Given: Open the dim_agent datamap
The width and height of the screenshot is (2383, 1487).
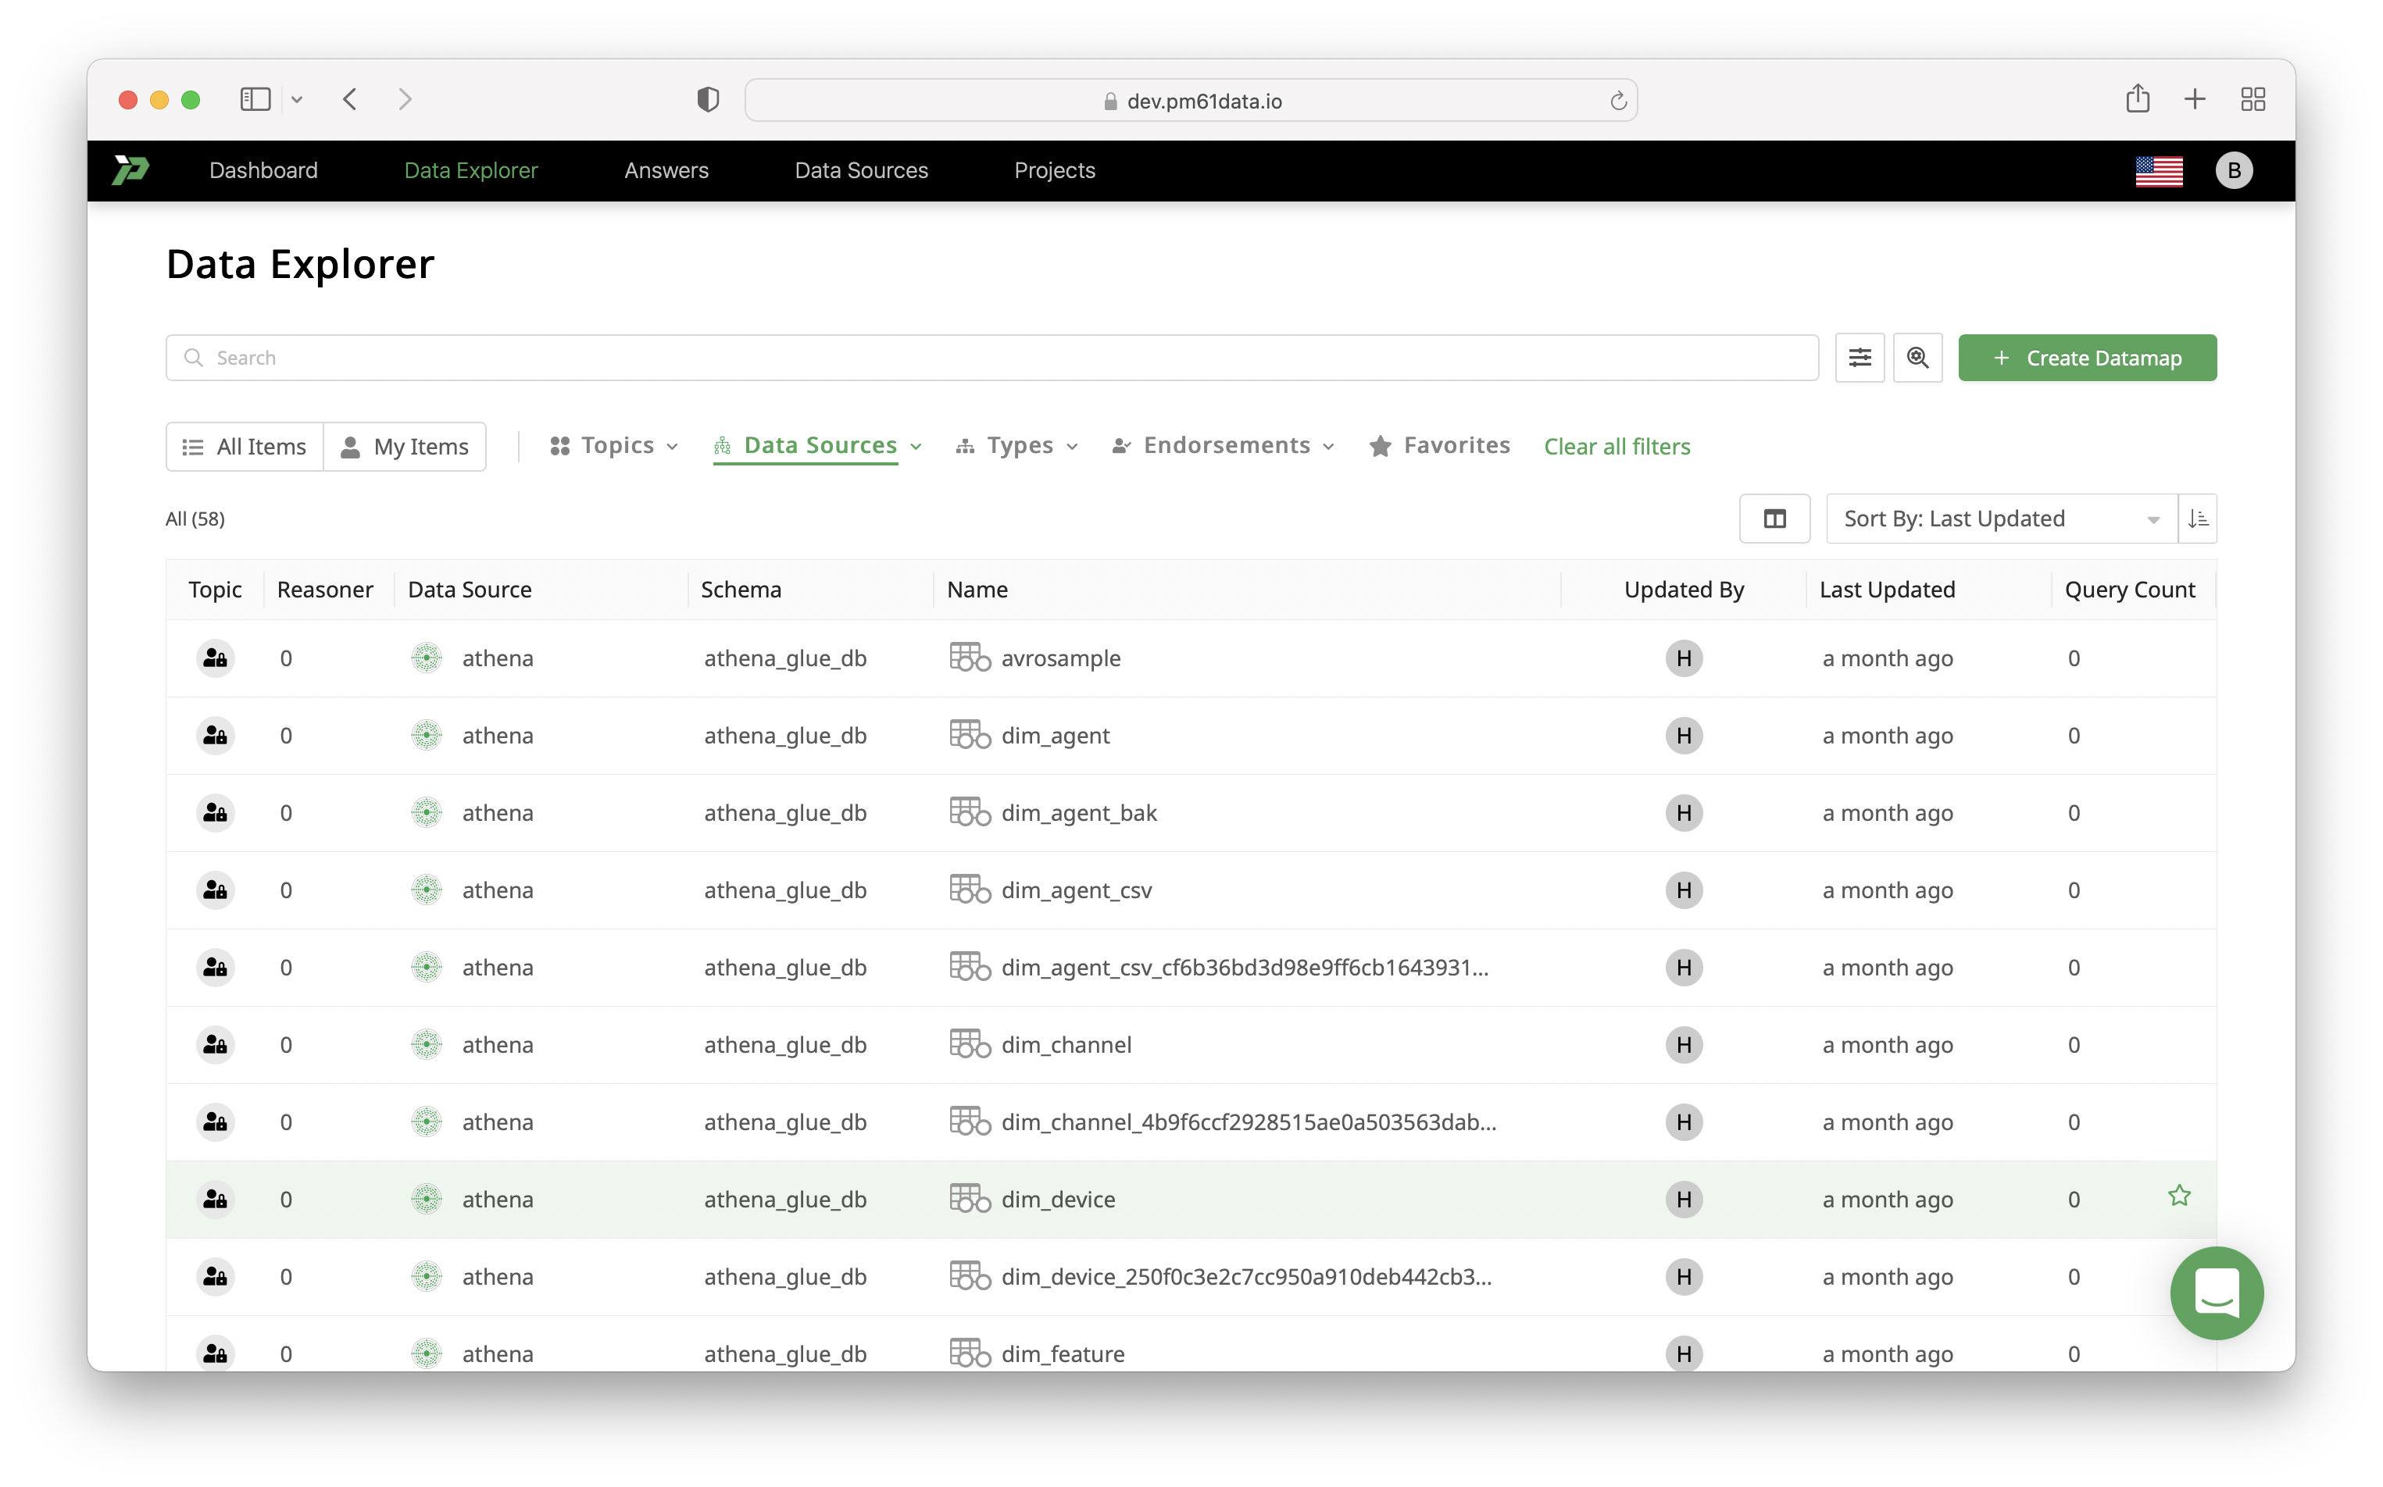Looking at the screenshot, I should pyautogui.click(x=1055, y=736).
